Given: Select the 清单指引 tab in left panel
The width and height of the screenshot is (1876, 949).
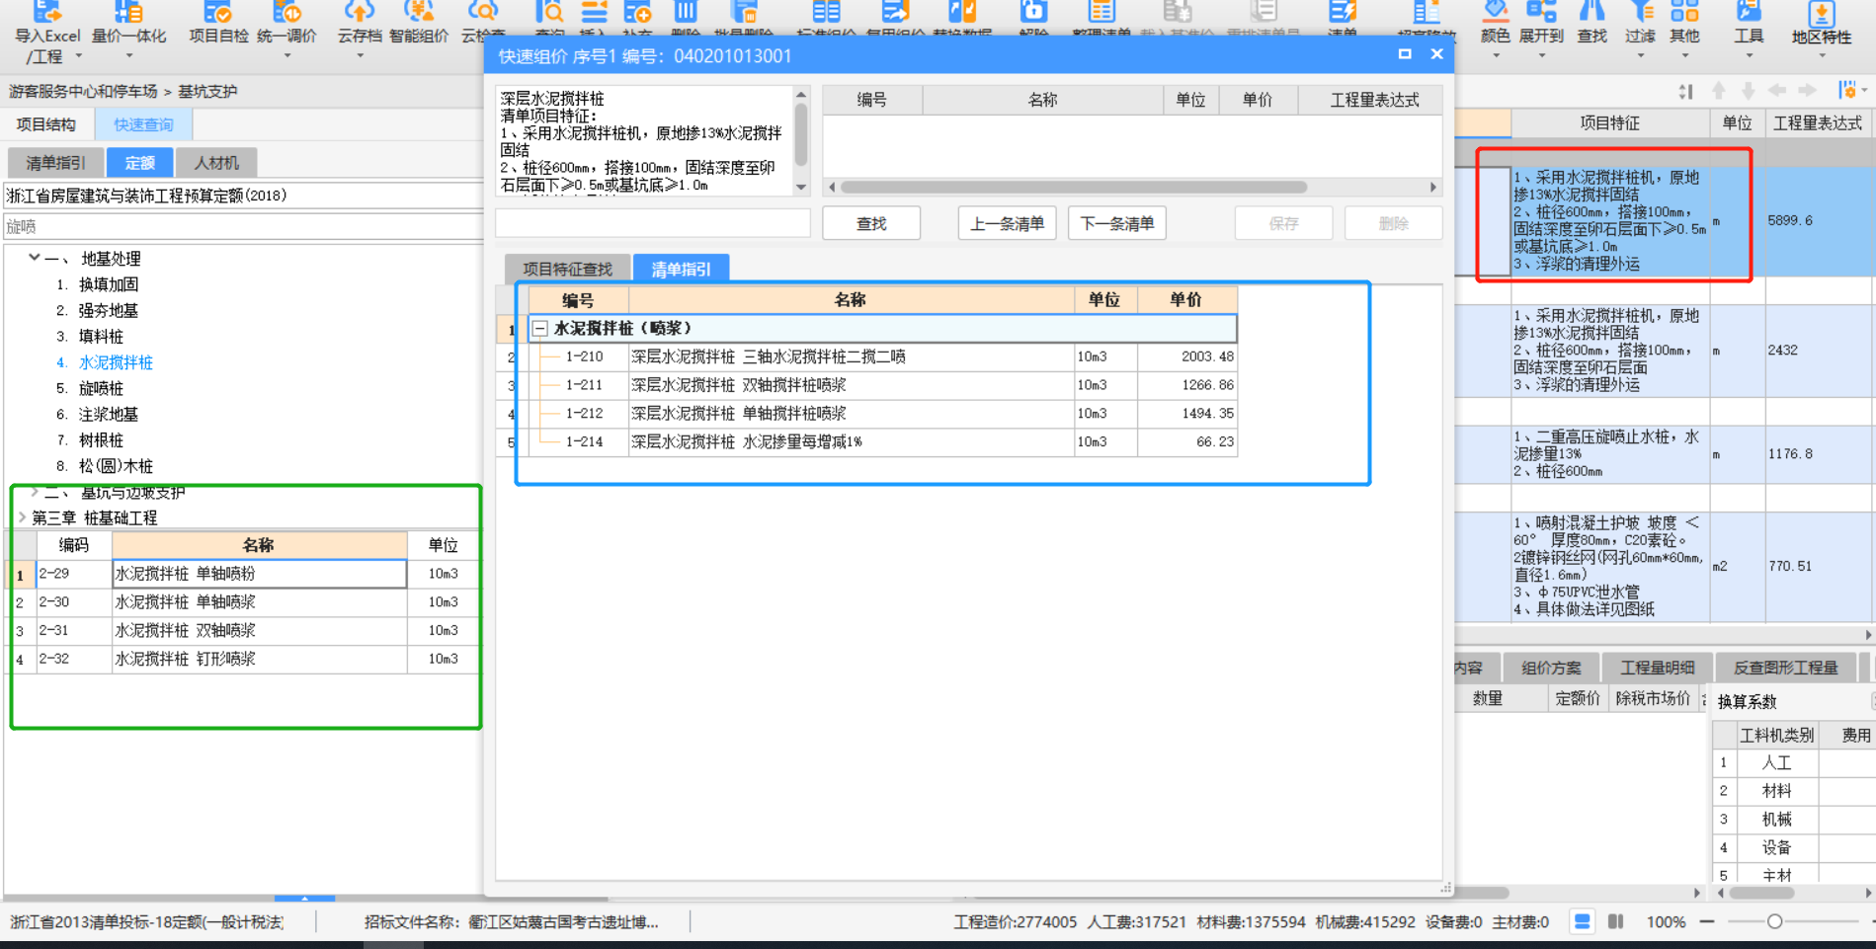Looking at the screenshot, I should 55,163.
